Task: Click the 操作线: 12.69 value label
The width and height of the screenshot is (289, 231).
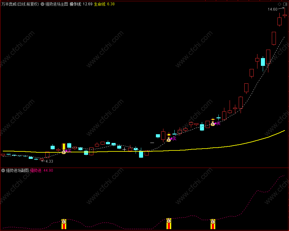Action: 81,4
